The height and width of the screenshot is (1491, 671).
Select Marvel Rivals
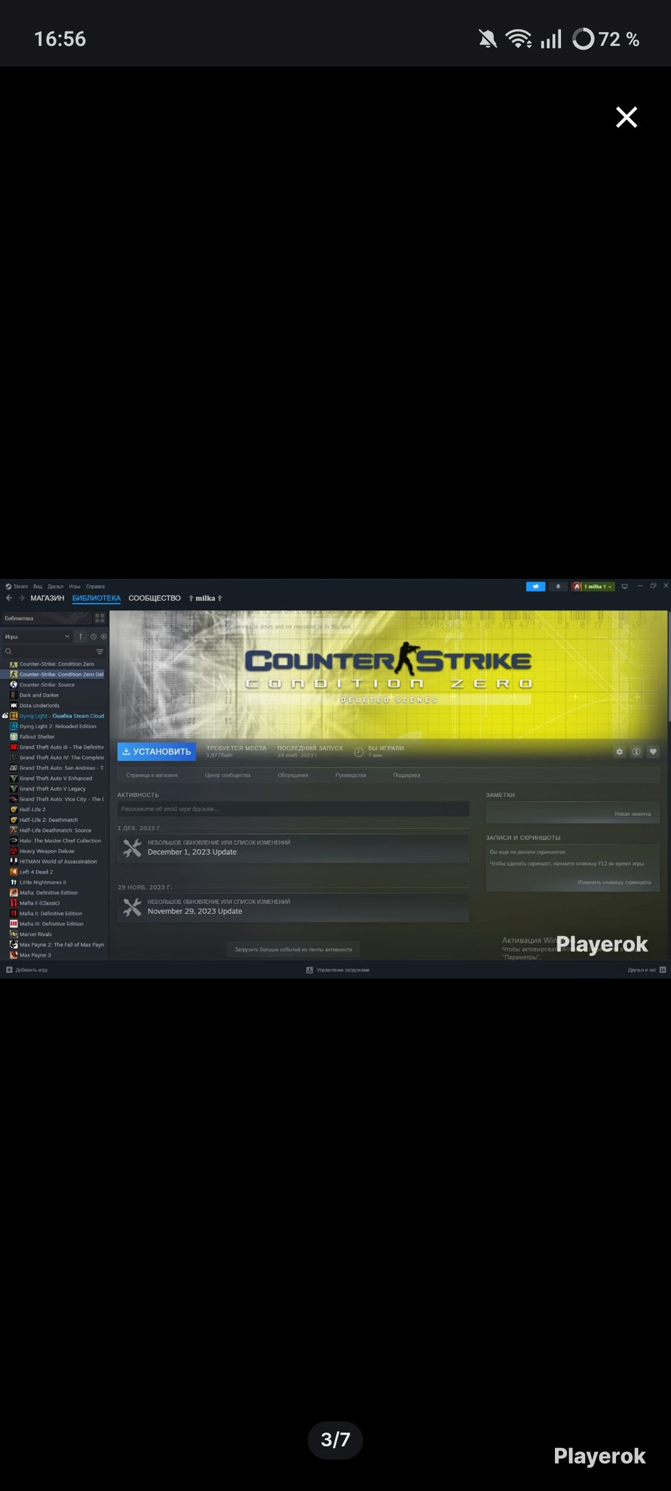point(36,934)
